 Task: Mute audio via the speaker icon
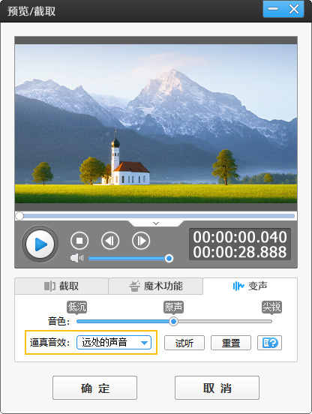pyautogui.click(x=76, y=258)
